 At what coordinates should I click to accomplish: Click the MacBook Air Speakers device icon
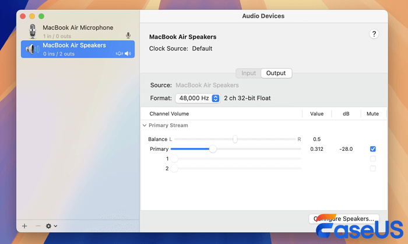click(32, 49)
